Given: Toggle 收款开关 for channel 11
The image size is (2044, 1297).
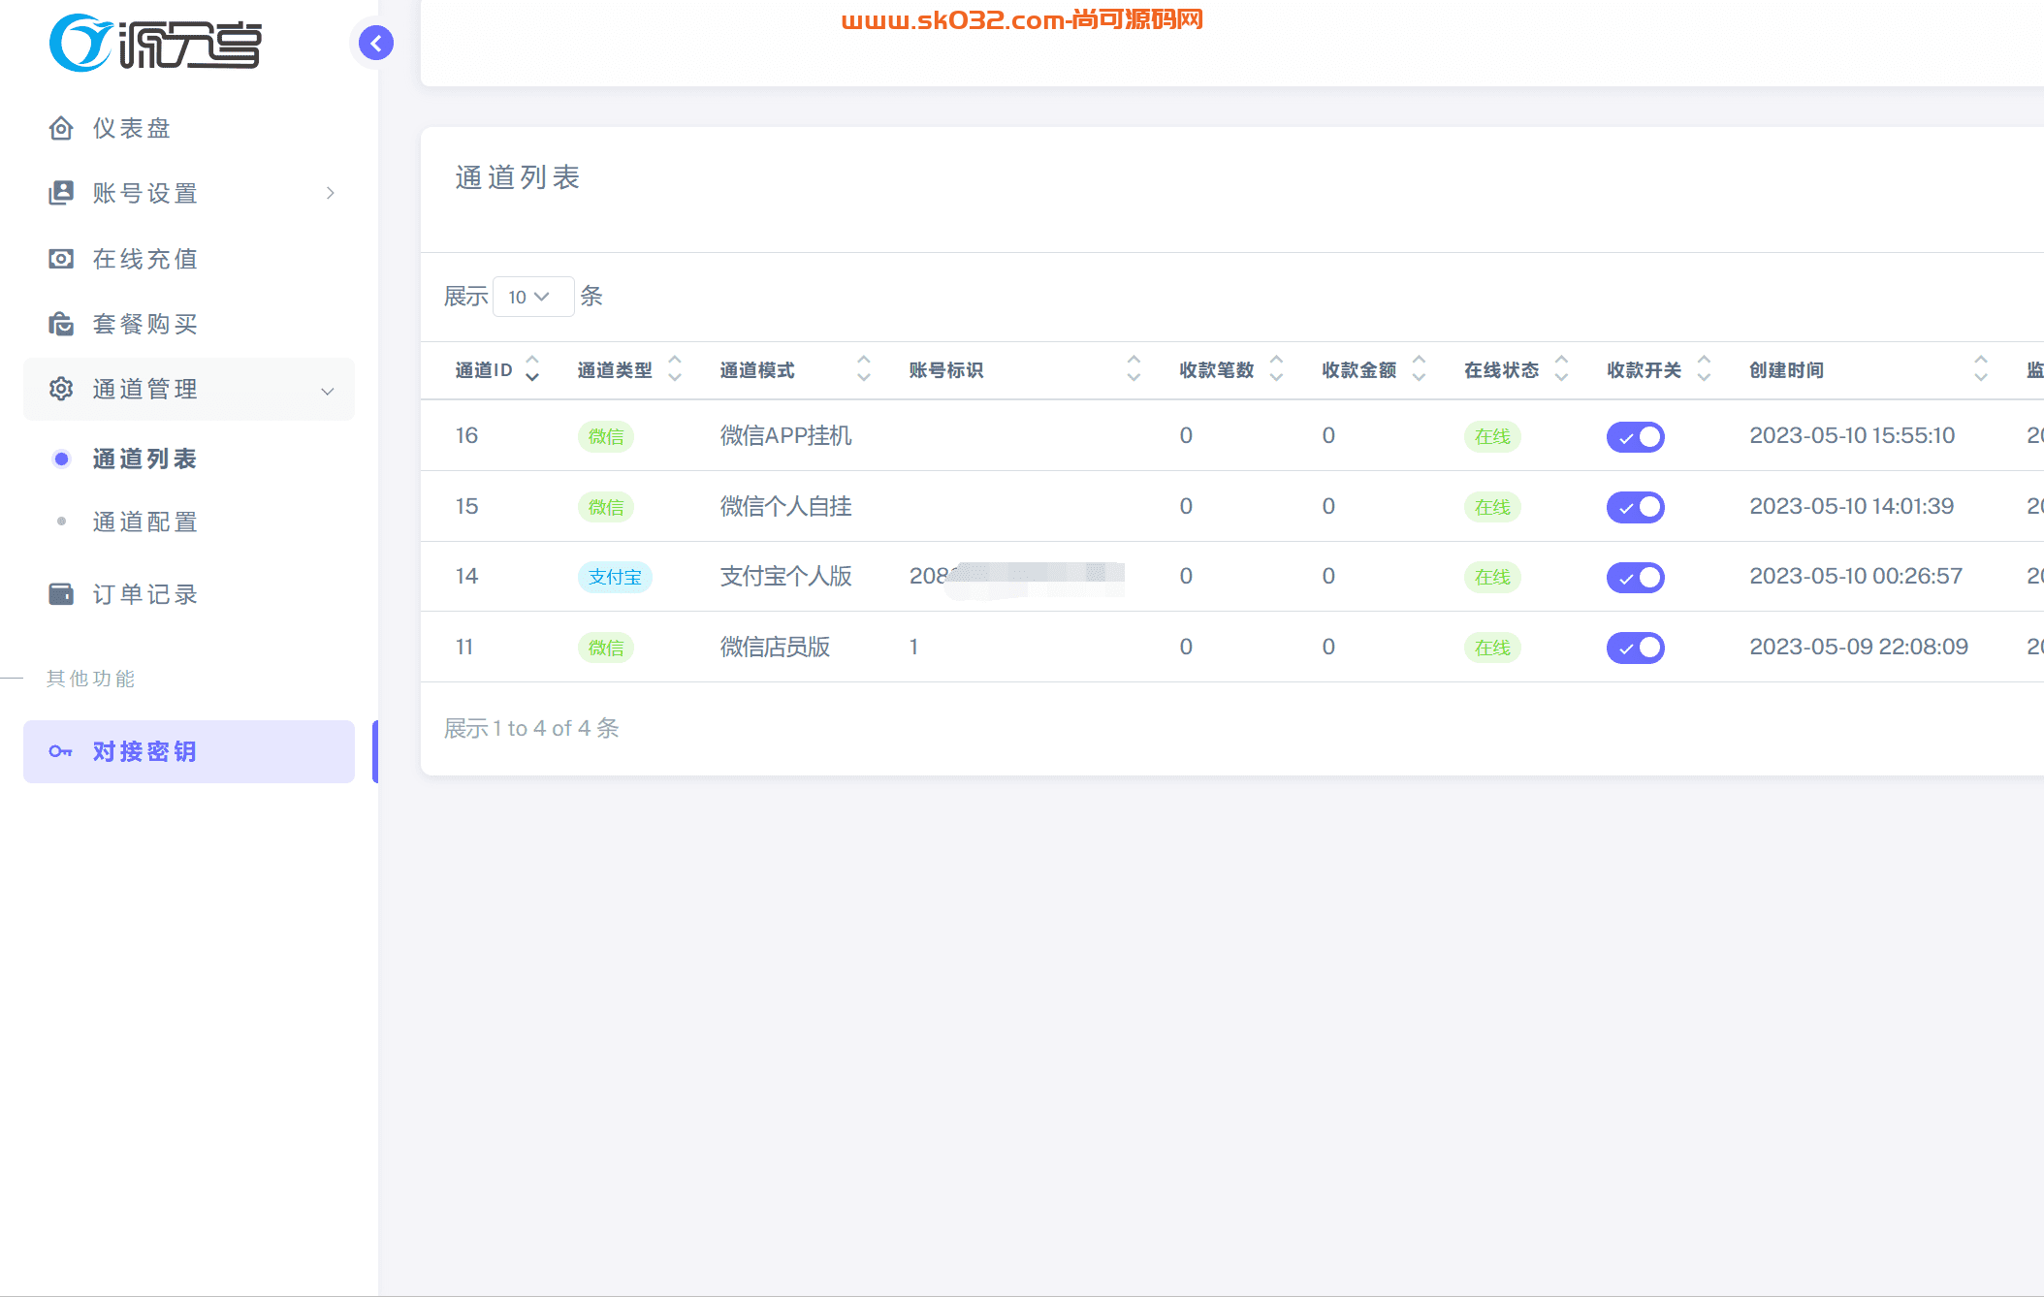Looking at the screenshot, I should coord(1636,648).
